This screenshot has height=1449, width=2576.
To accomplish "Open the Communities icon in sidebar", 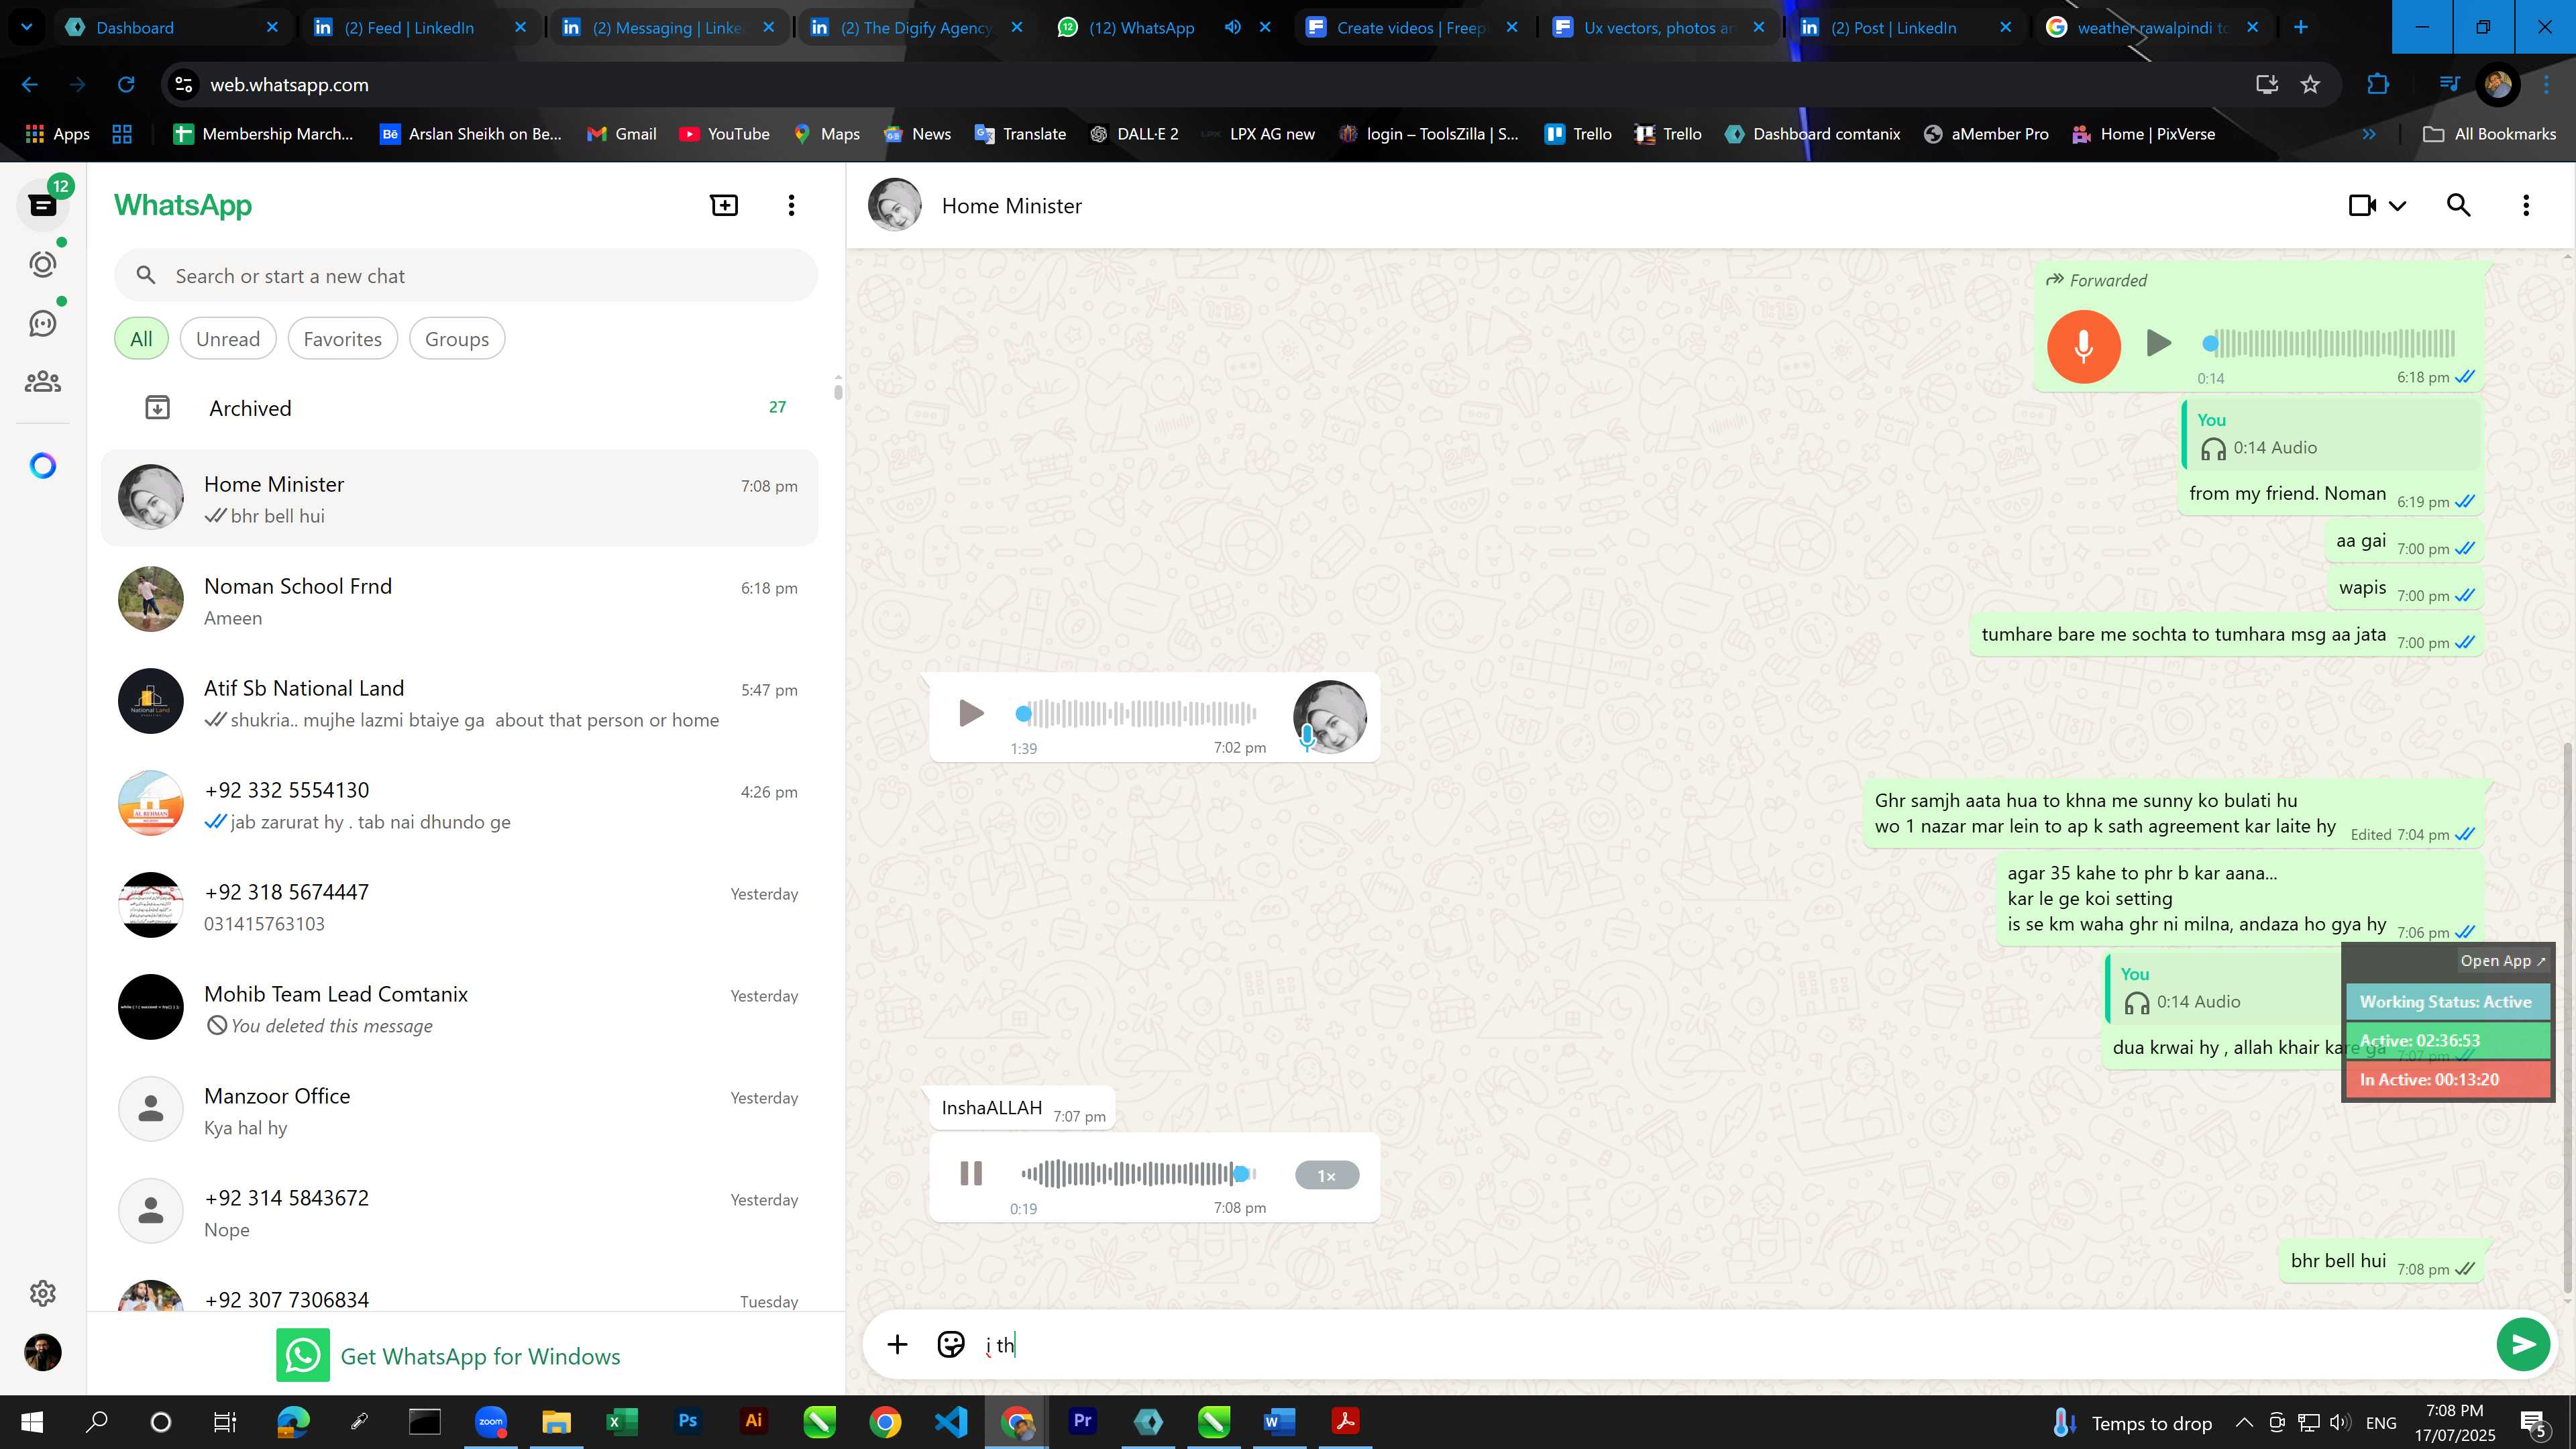I will coord(42,382).
